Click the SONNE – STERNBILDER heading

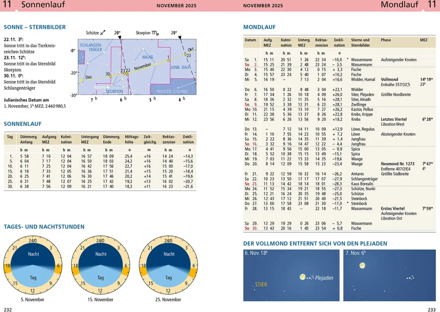[34, 27]
